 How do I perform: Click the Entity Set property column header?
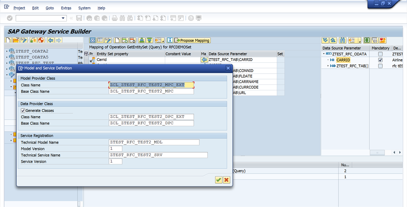(x=130, y=54)
